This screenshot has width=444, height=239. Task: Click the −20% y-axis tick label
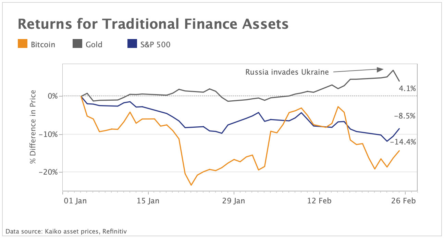click(48, 172)
